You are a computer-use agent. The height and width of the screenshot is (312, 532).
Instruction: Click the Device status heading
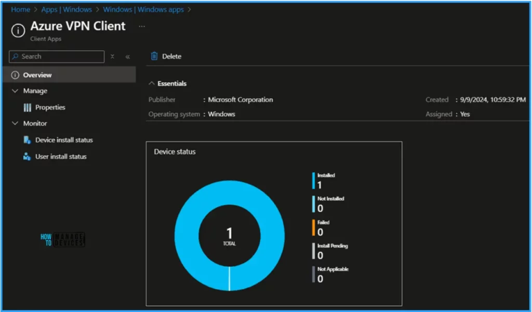point(175,152)
